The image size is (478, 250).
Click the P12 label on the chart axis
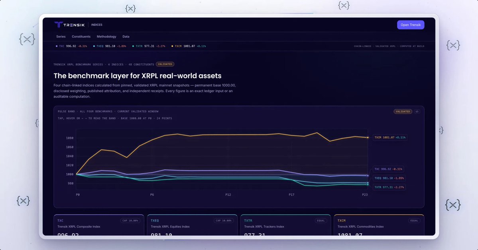click(228, 195)
